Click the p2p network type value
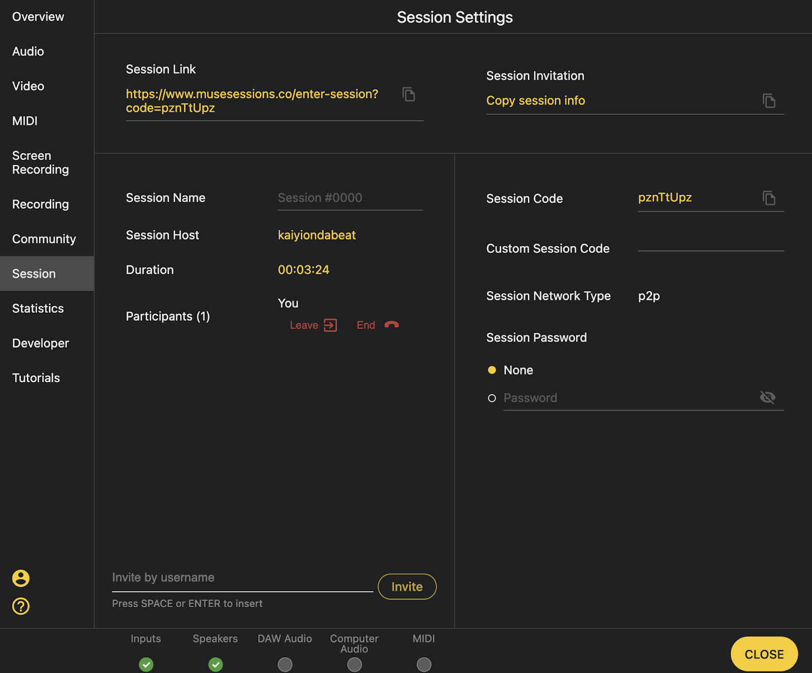The width and height of the screenshot is (812, 673). [649, 296]
